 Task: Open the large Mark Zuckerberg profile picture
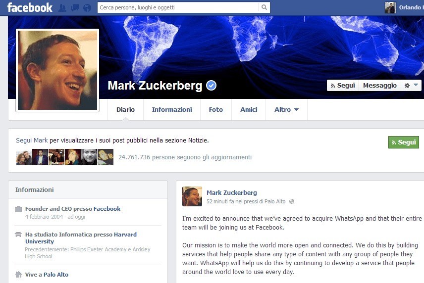coord(57,70)
